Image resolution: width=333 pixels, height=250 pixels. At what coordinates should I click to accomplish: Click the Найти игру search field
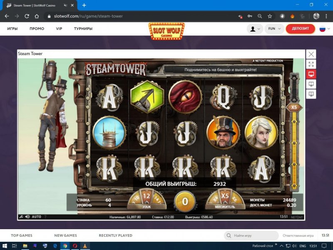[251, 236]
